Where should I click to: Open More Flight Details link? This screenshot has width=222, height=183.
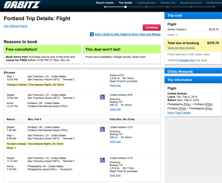(x=179, y=113)
